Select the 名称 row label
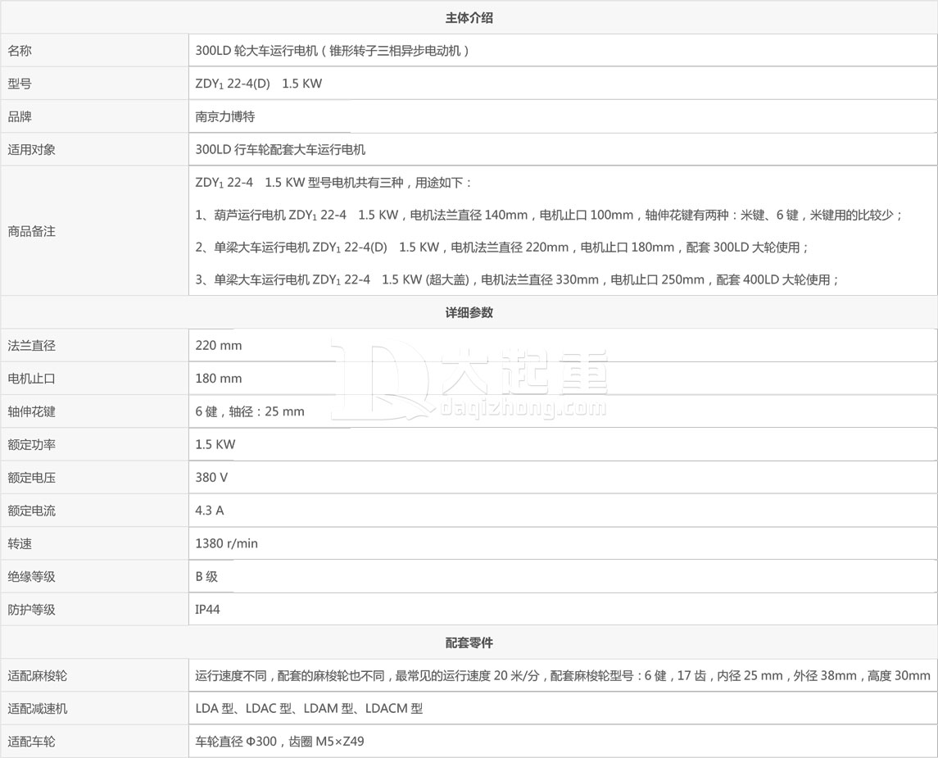The height and width of the screenshot is (758, 938). point(20,51)
